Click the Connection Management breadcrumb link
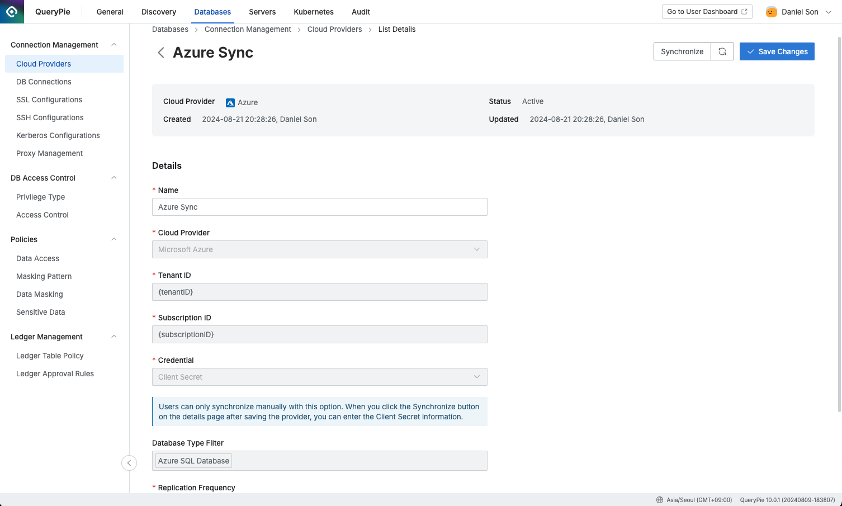Viewport: 842px width, 506px height. (x=248, y=29)
